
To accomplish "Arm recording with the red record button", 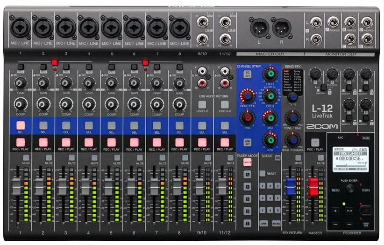I will click(x=366, y=210).
